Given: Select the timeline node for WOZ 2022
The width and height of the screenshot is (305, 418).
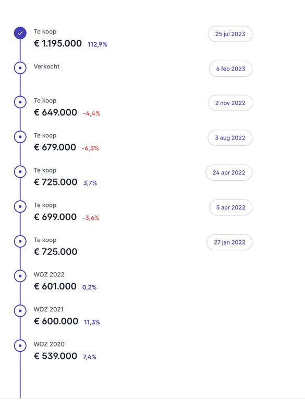Looking at the screenshot, I should point(20,275).
